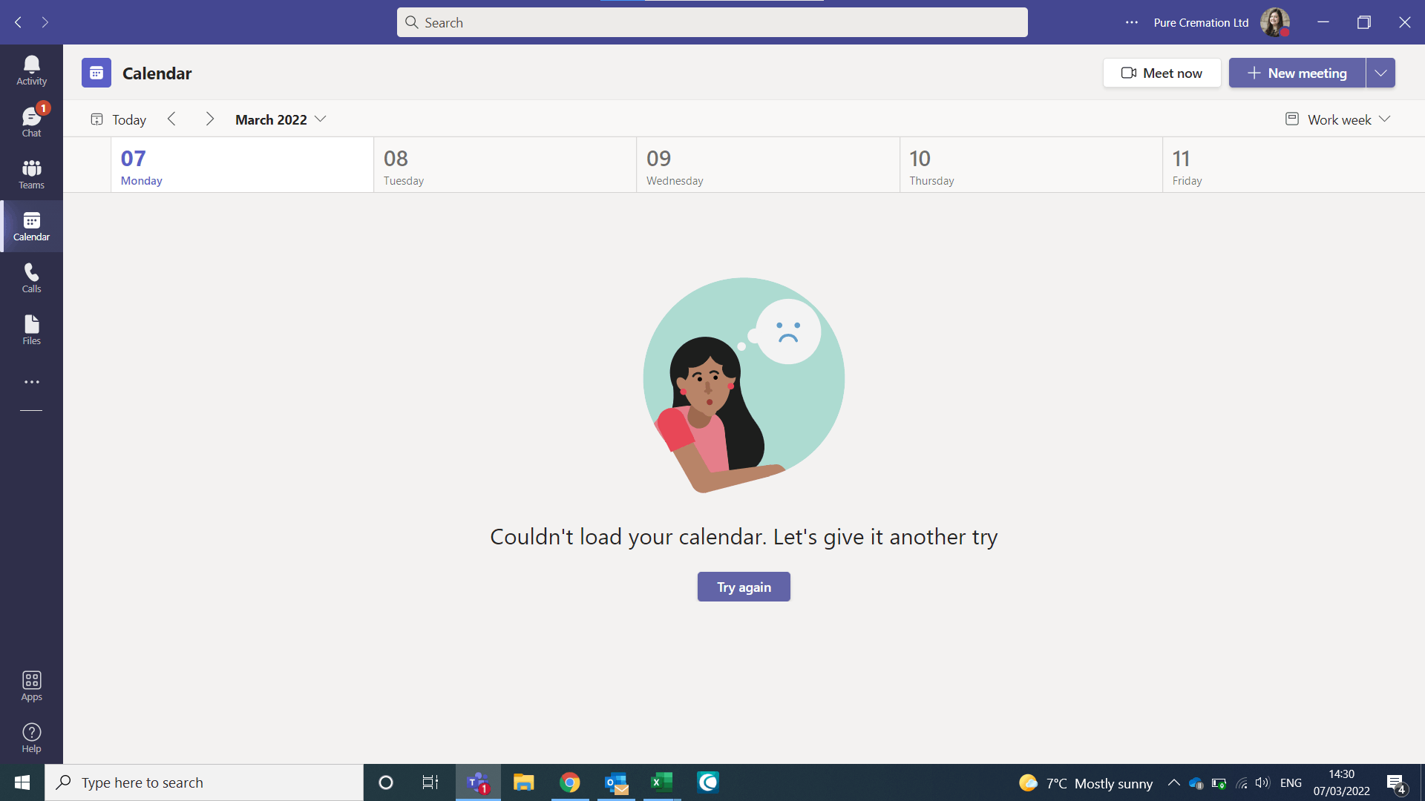Image resolution: width=1425 pixels, height=801 pixels.
Task: Go to the next week in the calendar
Action: (x=209, y=119)
